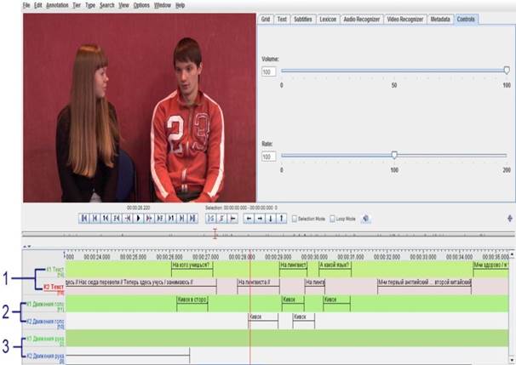516x365 pixels.
Task: Switch to the Grid tab
Action: coord(266,19)
